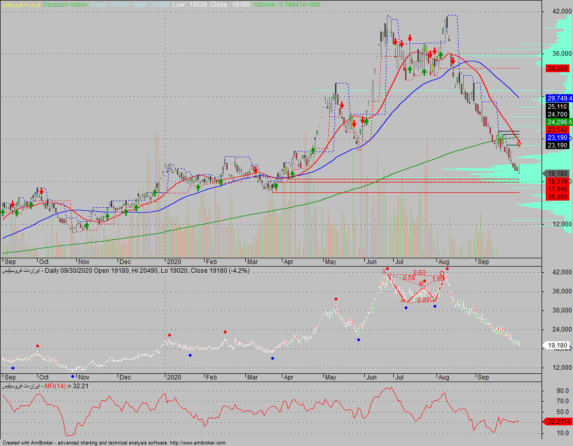Click the "Oct" label on the top pane axis
This screenshot has height=446, width=573.
(x=44, y=262)
